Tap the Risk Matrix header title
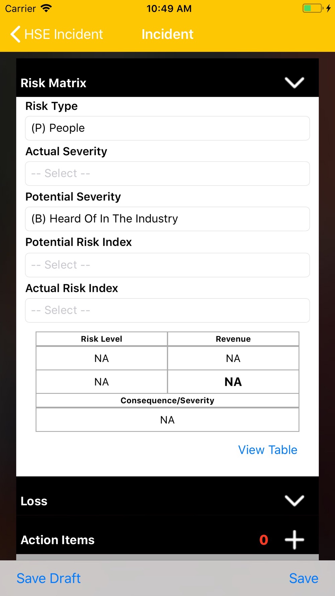 [x=54, y=83]
